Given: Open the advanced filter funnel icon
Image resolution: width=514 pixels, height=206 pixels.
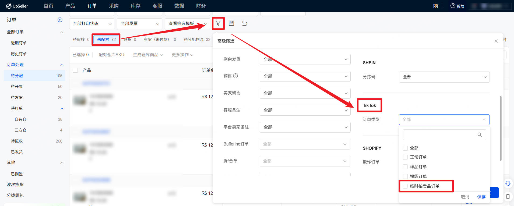Looking at the screenshot, I should pyautogui.click(x=218, y=23).
